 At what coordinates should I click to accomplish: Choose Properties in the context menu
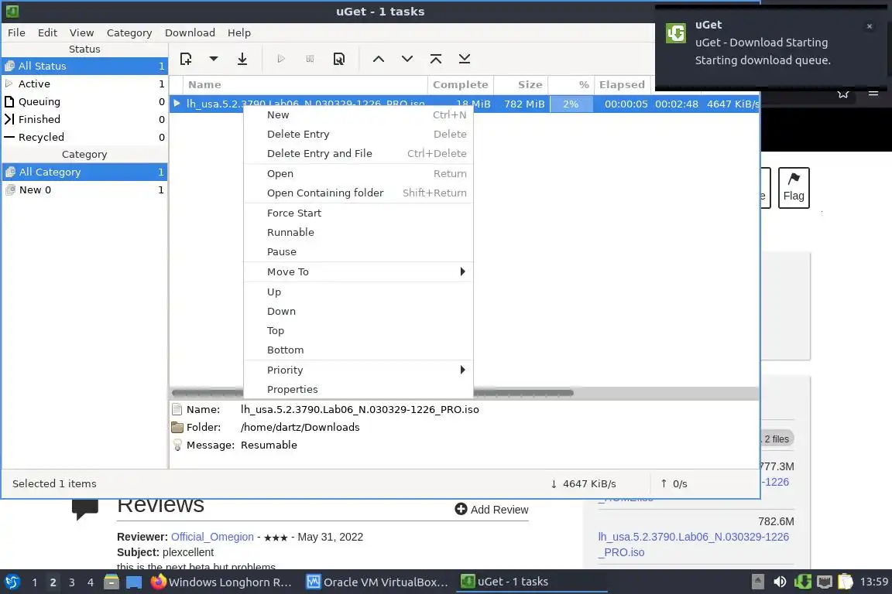pos(359,389)
